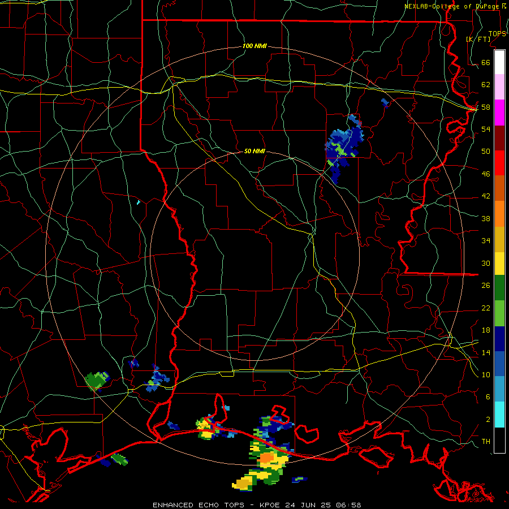Viewport: 509px width, 509px height.
Task: Click the tiny cyan echo pixel west of radar
Action: coord(139,202)
